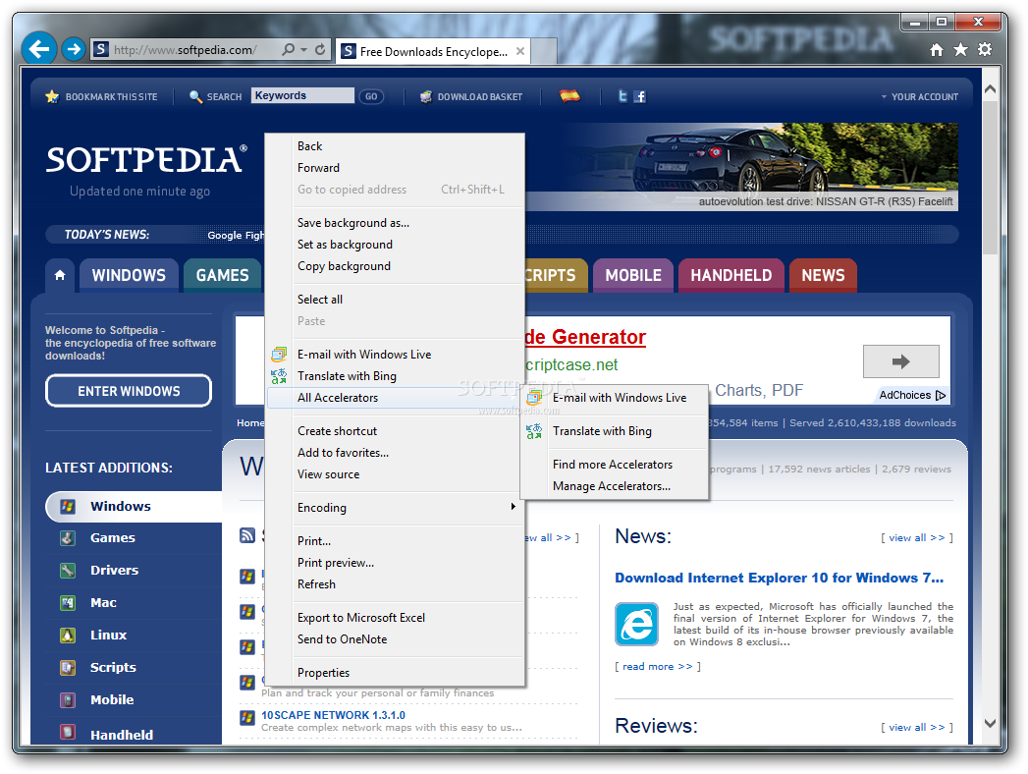Viewport: 1028px width, 774px height.
Task: Open Favorites star icon in browser toolbar
Action: pyautogui.click(x=960, y=50)
